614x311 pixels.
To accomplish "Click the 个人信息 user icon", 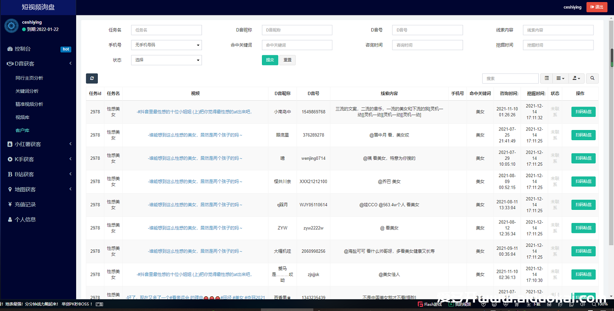I will pos(10,220).
